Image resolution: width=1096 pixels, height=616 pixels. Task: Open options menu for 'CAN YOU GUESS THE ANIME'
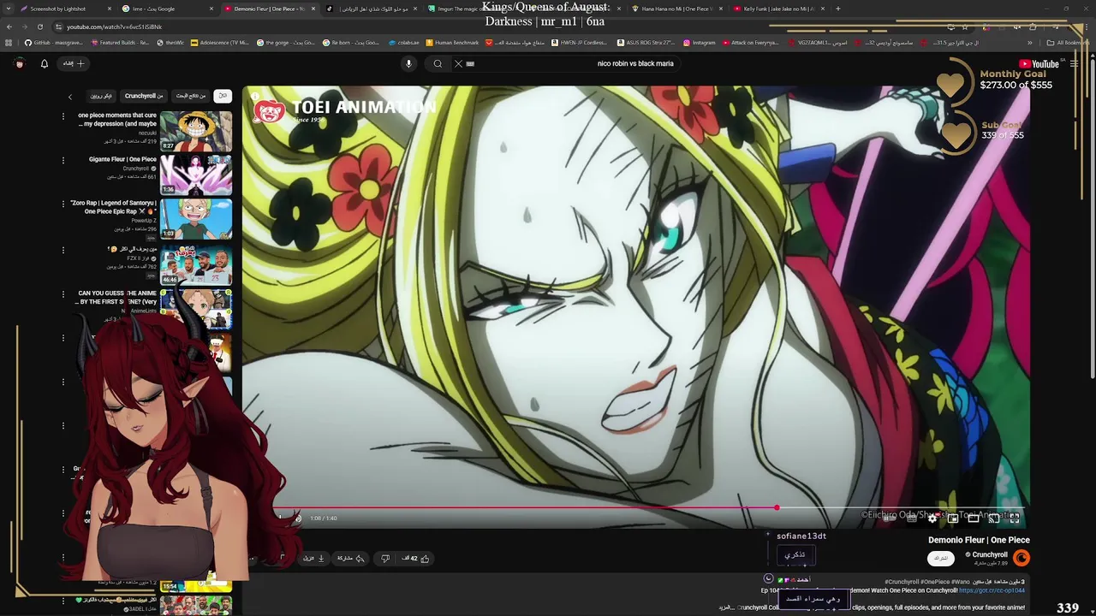[x=63, y=293]
